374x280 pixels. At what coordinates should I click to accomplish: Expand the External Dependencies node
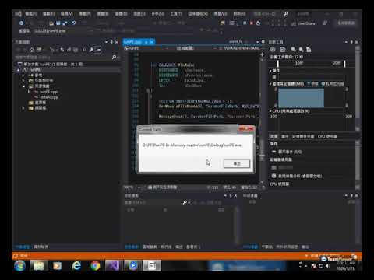(23, 81)
